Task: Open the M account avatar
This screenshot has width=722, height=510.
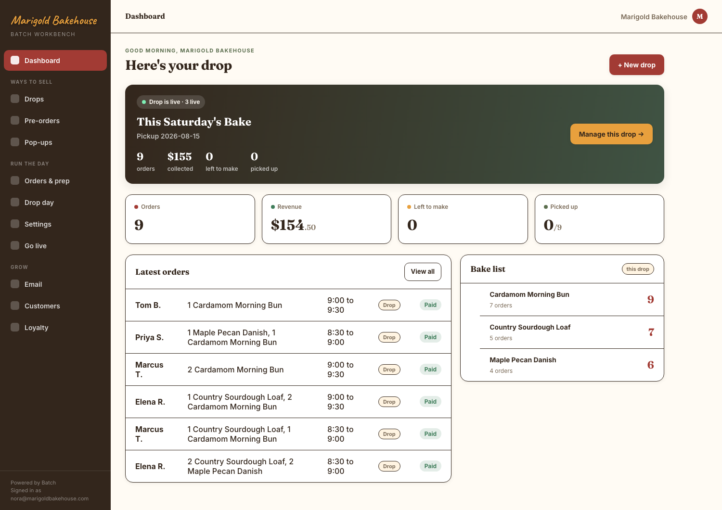Action: pos(700,16)
